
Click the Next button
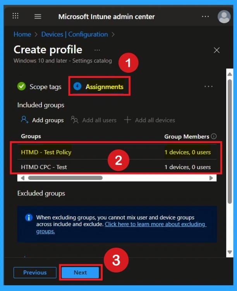tap(80, 272)
